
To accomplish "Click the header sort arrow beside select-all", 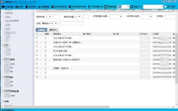I will pos(41,34).
